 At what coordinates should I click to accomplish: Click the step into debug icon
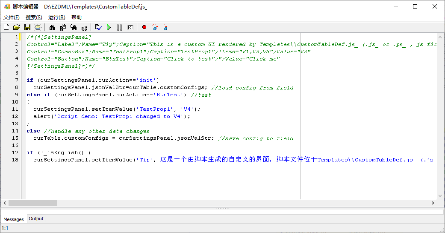pos(165,27)
